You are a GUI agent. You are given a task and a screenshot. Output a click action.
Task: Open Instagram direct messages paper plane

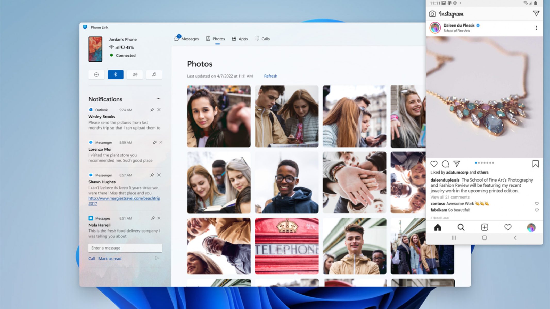(536, 14)
